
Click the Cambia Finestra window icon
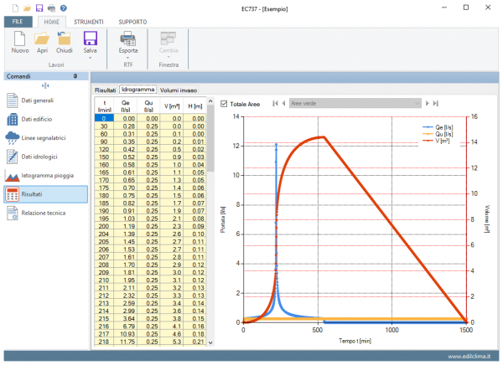[169, 39]
